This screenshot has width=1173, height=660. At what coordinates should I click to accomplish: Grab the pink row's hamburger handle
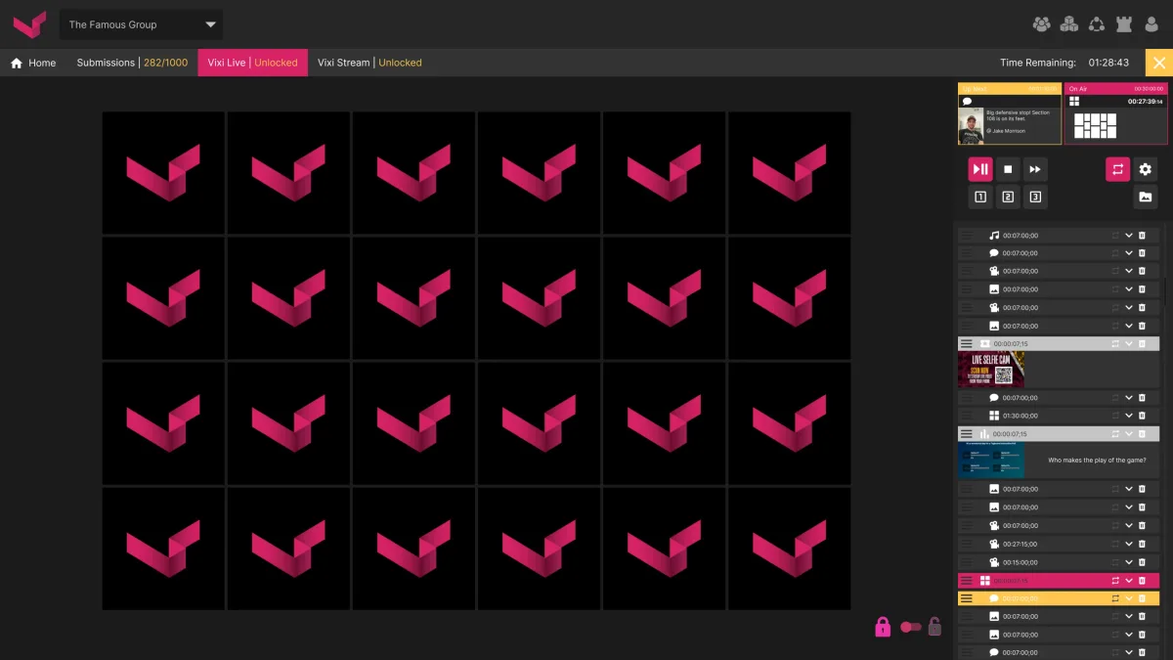(x=967, y=581)
